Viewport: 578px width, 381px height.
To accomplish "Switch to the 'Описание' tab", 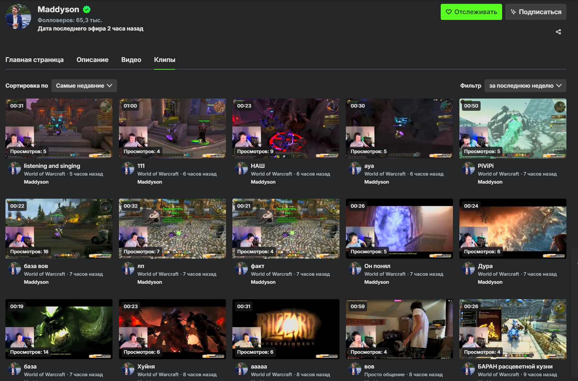I will pos(92,60).
